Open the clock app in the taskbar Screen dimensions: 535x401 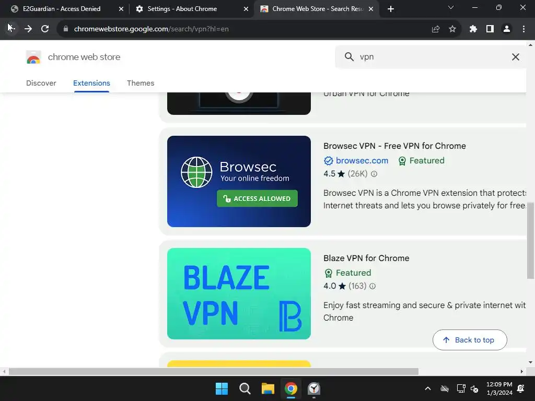[314, 388]
